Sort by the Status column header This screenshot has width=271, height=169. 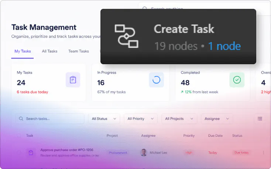tap(237, 136)
